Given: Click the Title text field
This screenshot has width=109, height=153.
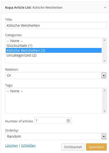Looking at the screenshot, I should [56, 25].
